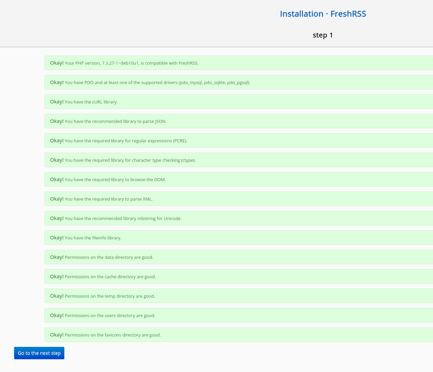Click the PHP version compatible with FreshRSS message

pyautogui.click(x=239, y=63)
